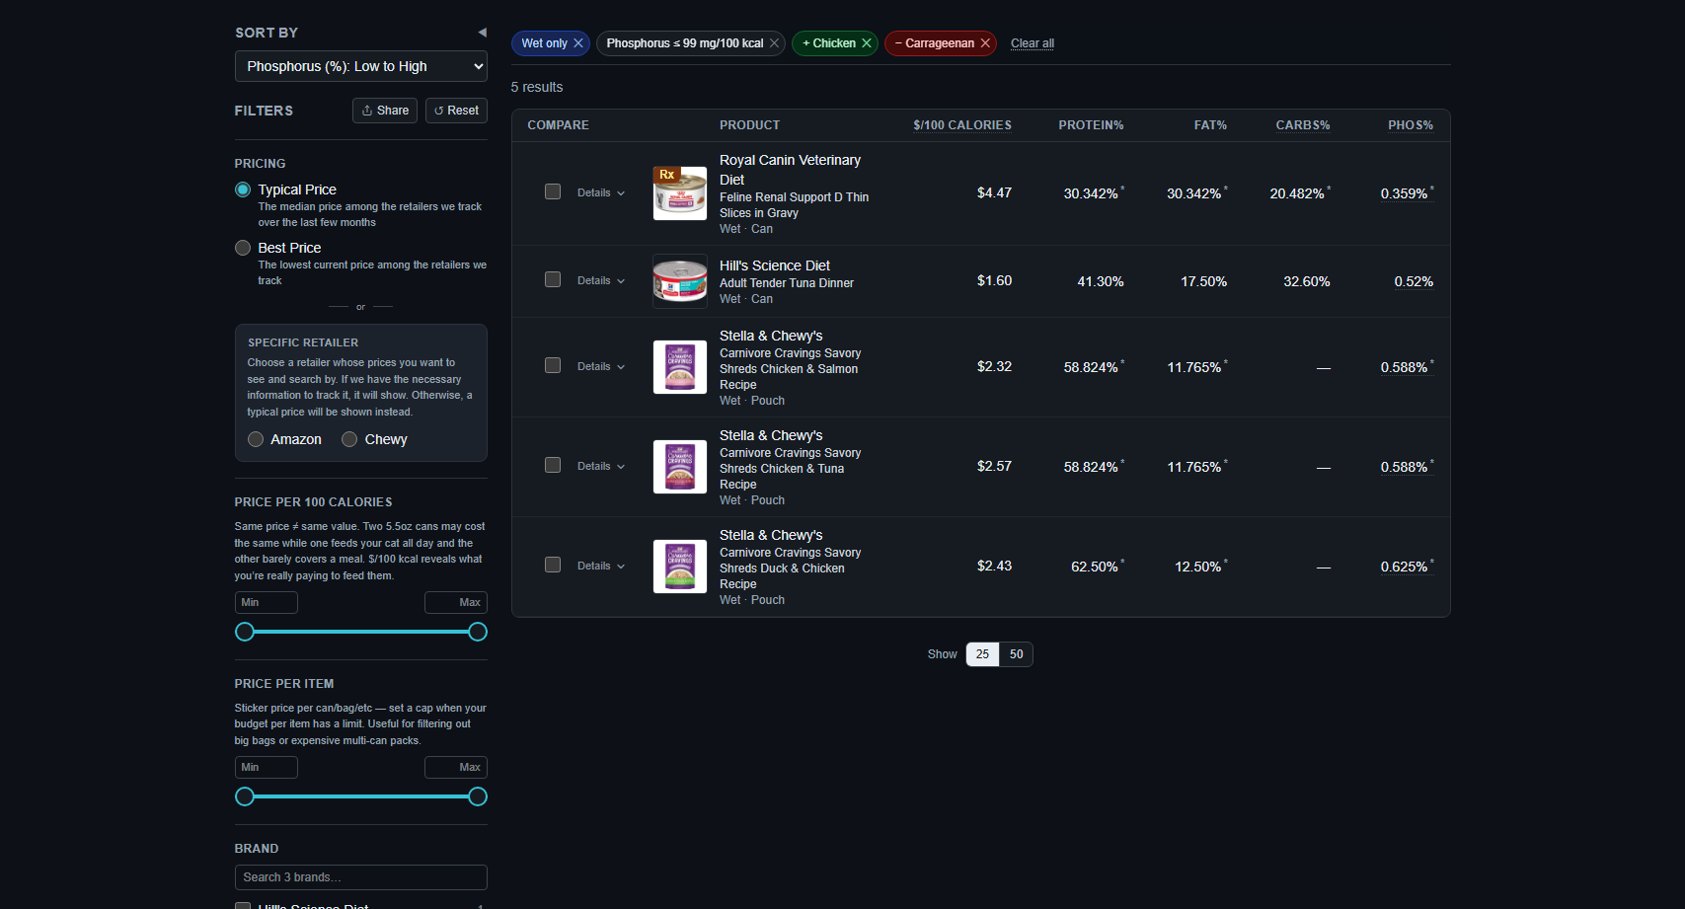Viewport: 1685px width, 909px height.
Task: Choose Amazon as specific retailer
Action: 256,439
